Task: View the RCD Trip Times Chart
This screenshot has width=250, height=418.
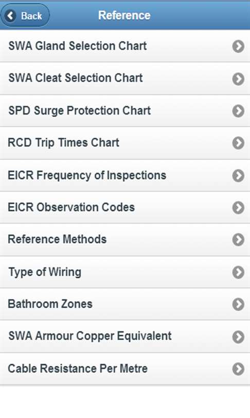Action: [125, 143]
